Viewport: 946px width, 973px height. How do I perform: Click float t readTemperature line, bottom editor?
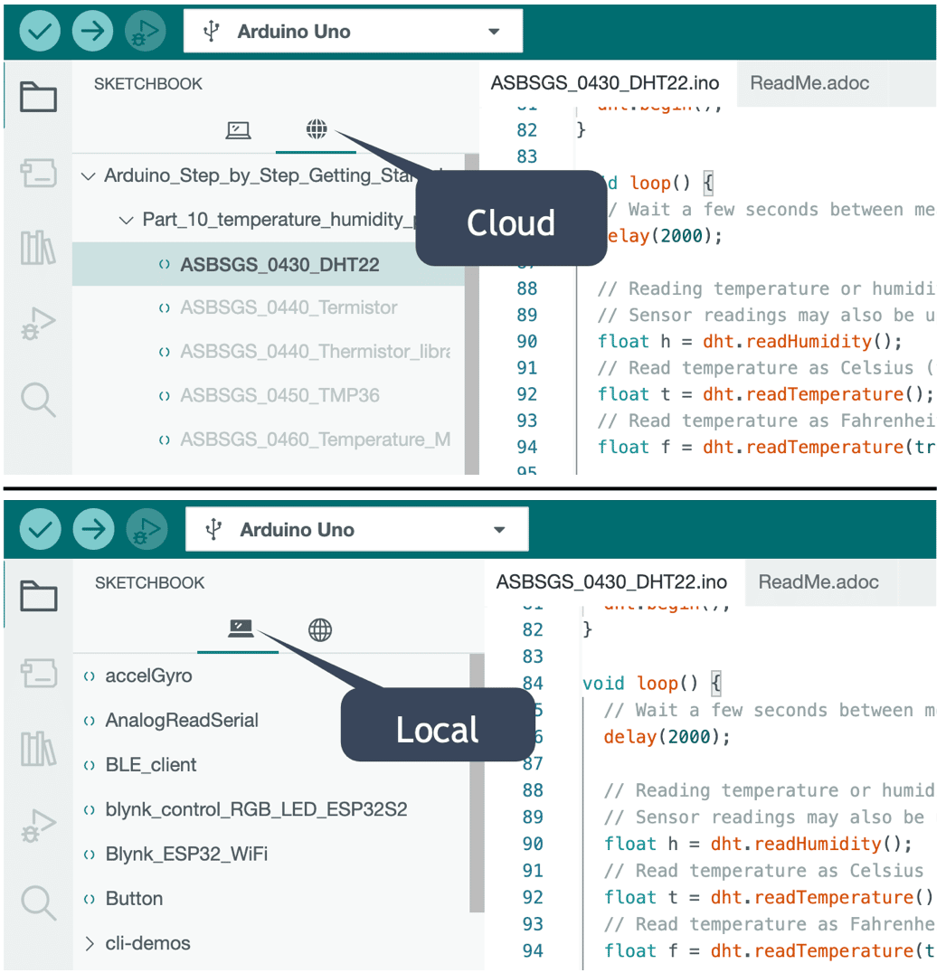tap(769, 898)
